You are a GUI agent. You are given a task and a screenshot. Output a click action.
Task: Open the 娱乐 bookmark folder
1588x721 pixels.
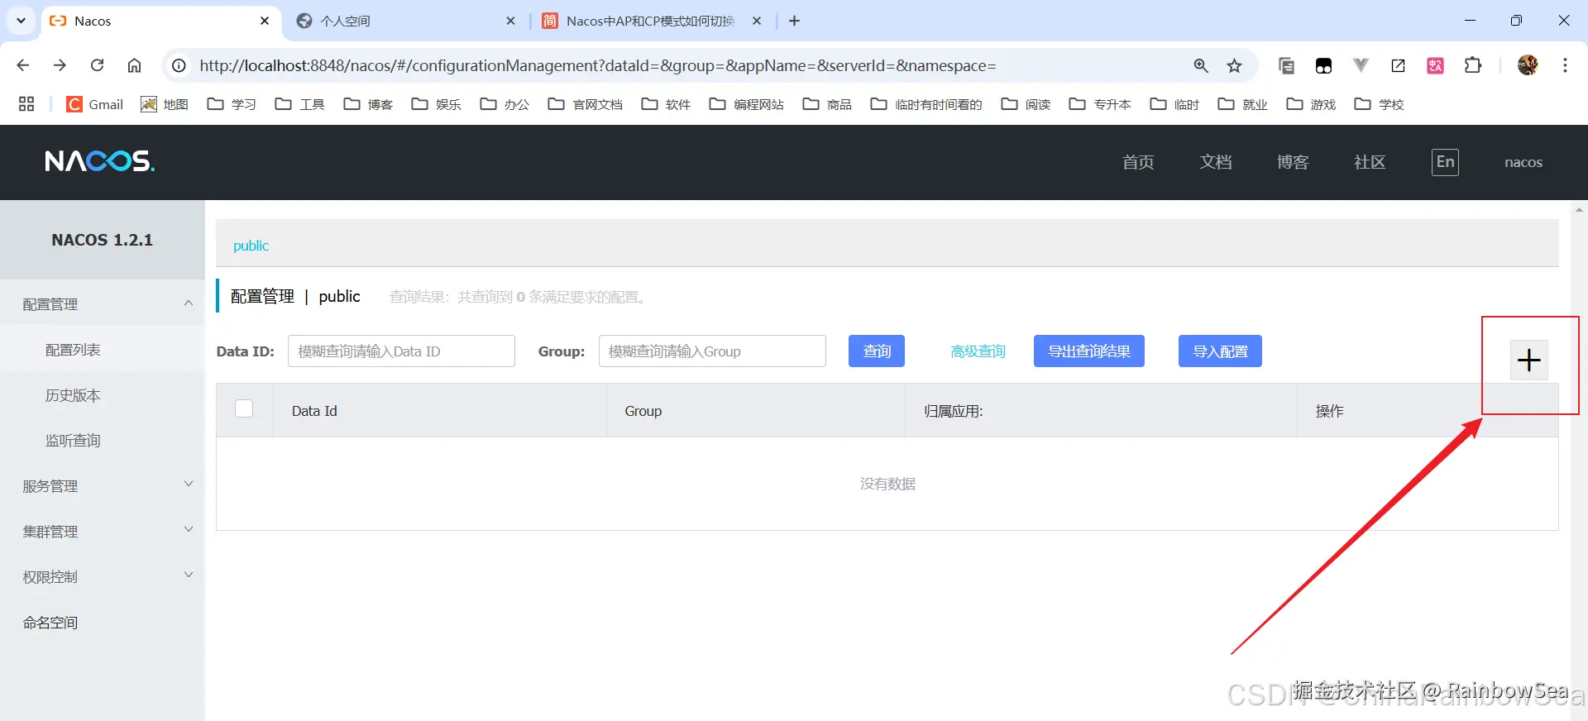tap(436, 104)
